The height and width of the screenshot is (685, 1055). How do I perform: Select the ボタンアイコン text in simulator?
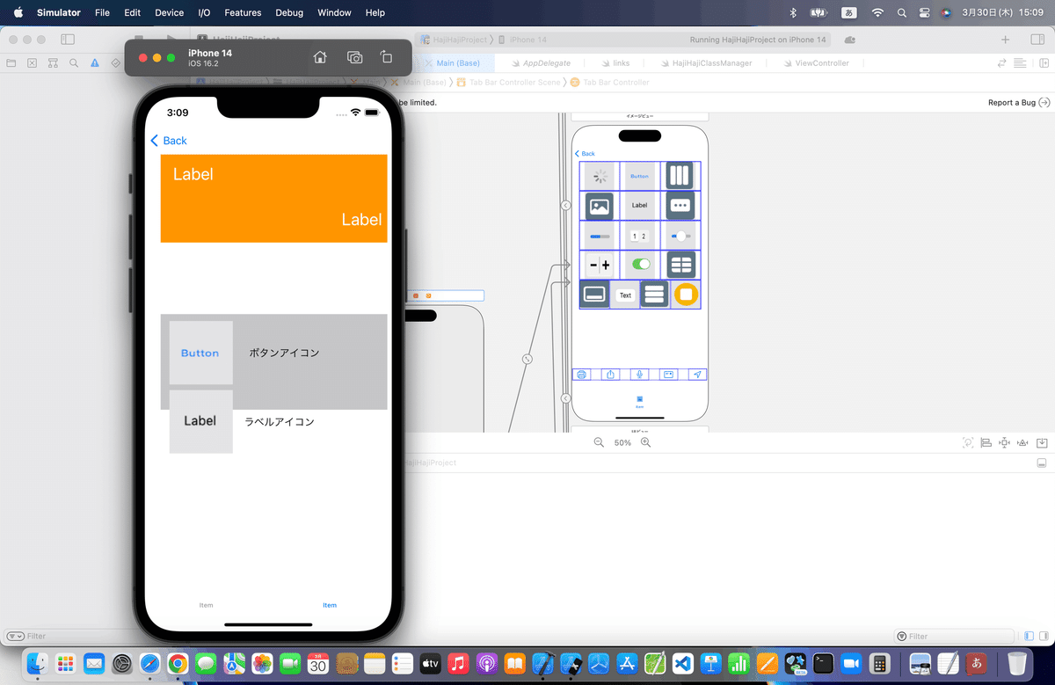click(x=284, y=353)
